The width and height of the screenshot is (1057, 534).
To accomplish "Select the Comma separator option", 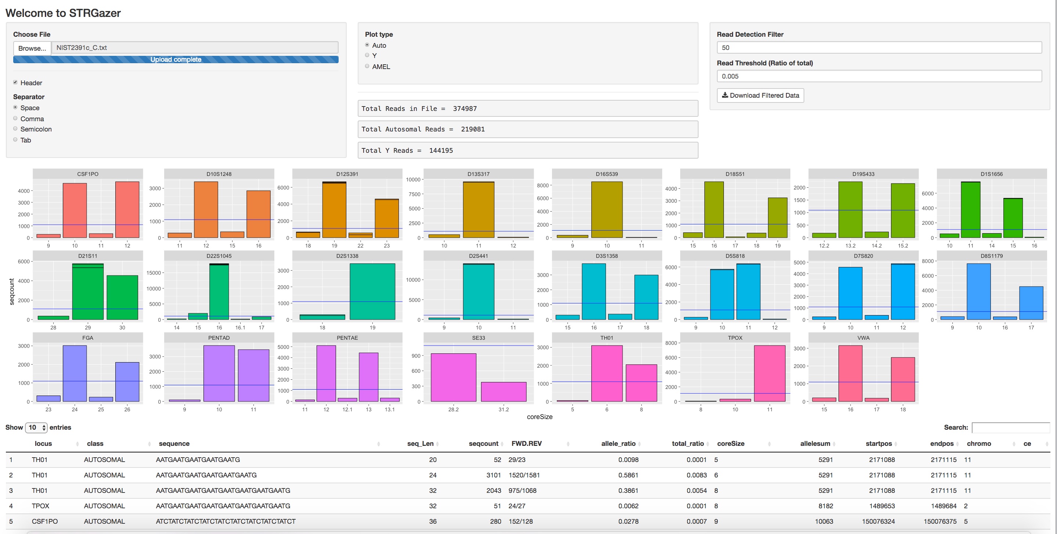I will click(x=15, y=119).
